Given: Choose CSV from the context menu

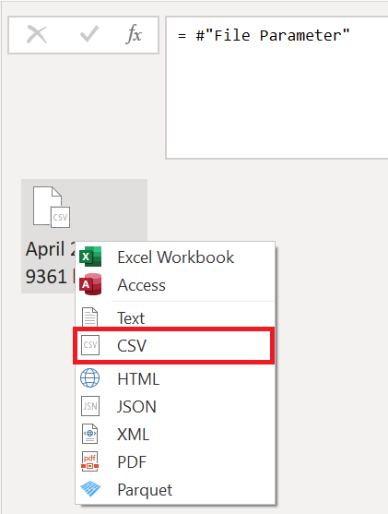Looking at the screenshot, I should click(x=174, y=345).
